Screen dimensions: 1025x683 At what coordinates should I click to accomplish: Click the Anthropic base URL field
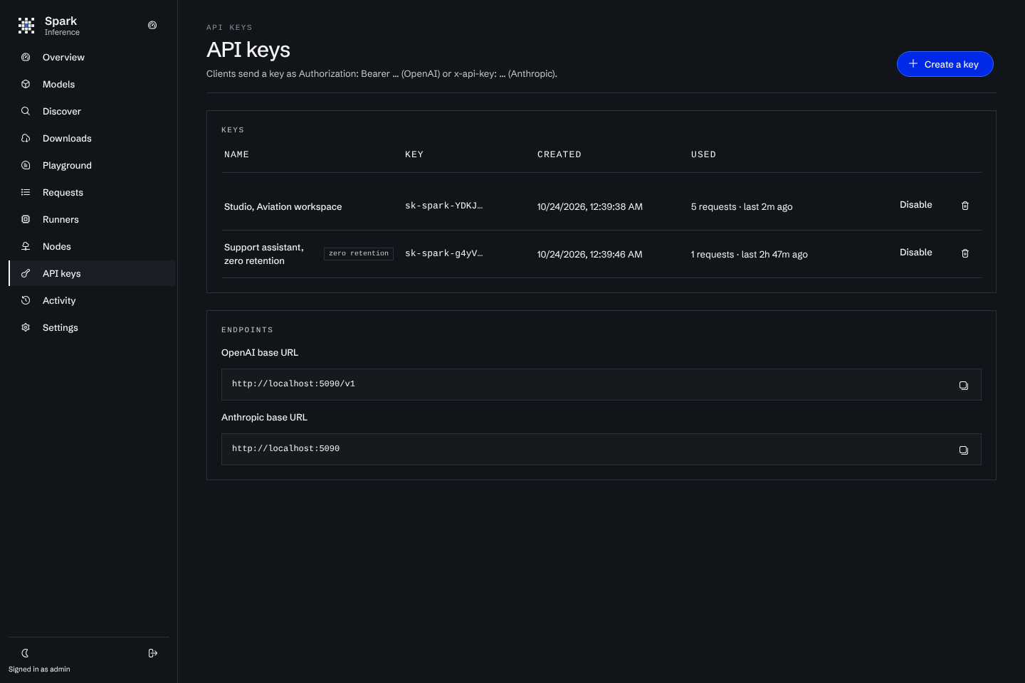point(601,449)
